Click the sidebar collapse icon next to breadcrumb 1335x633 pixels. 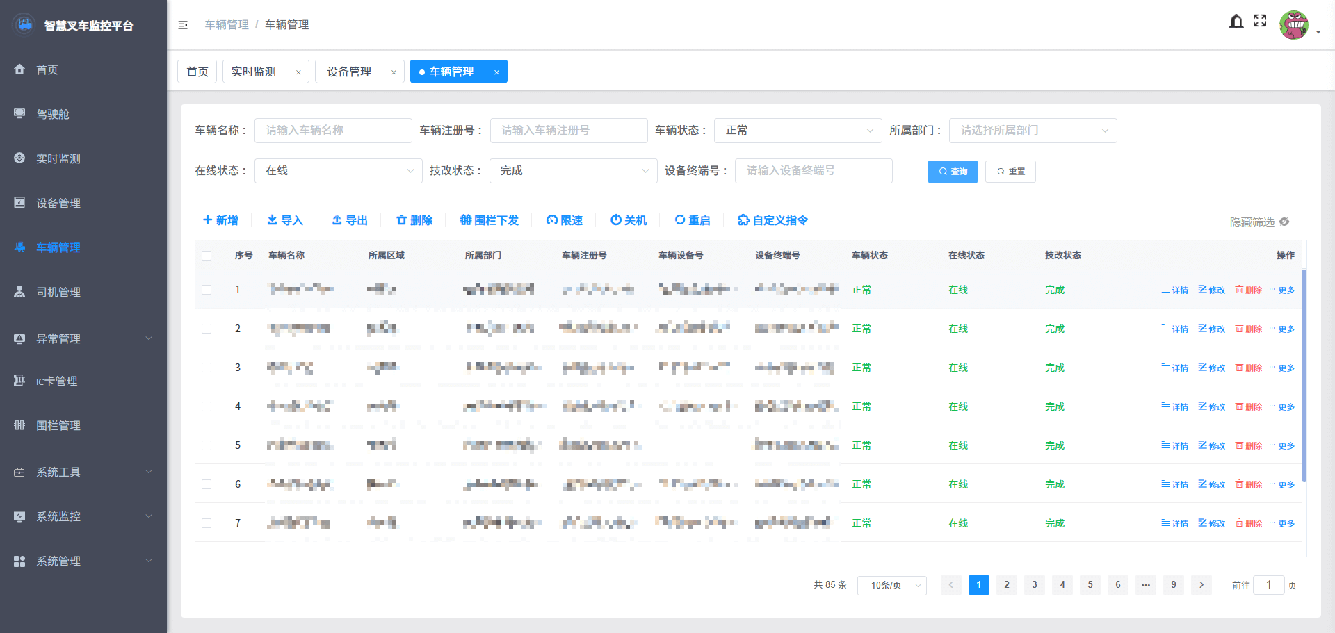pos(183,24)
